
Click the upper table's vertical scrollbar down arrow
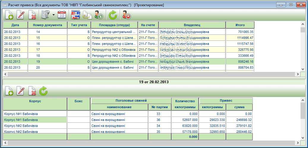pyautogui.click(x=303, y=69)
